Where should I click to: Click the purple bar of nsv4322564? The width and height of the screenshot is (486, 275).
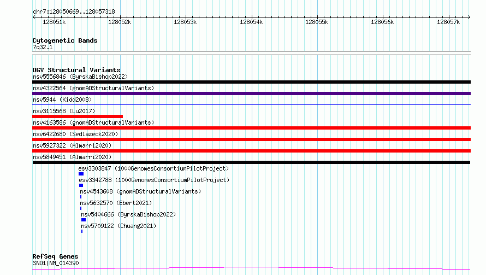pos(251,93)
